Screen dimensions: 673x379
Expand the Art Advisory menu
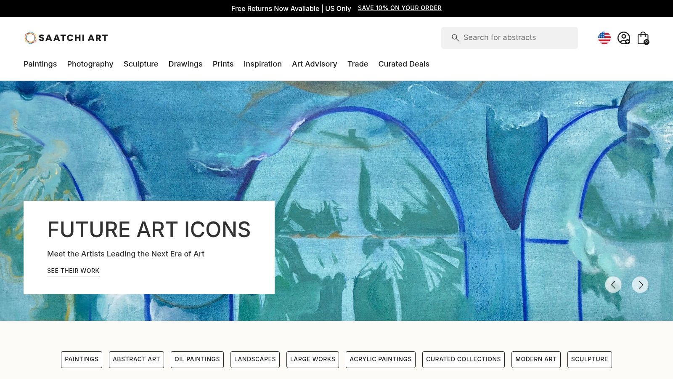(315, 64)
